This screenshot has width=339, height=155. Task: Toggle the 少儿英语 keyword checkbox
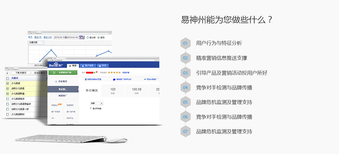[x=8, y=83]
